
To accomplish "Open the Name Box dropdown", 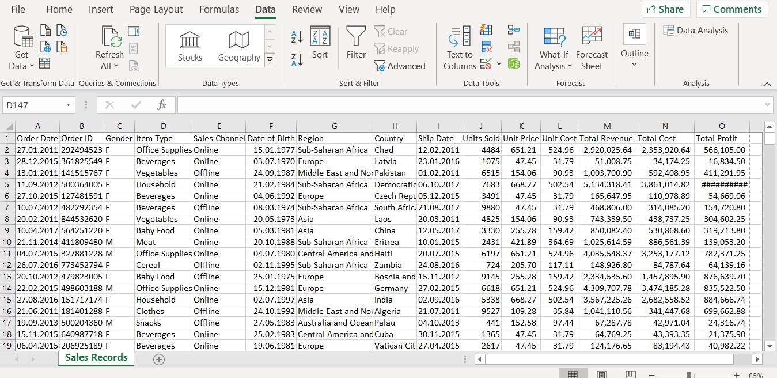I will pos(67,105).
